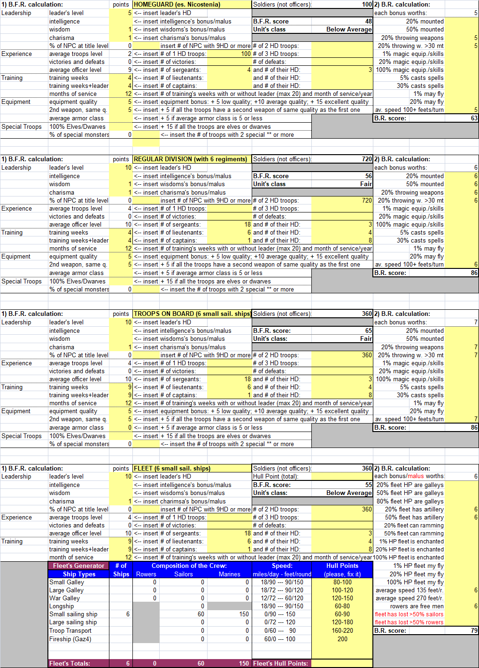The height and width of the screenshot is (668, 479).
Task: Click the 'Marines' crew column header
Action: click(x=230, y=574)
